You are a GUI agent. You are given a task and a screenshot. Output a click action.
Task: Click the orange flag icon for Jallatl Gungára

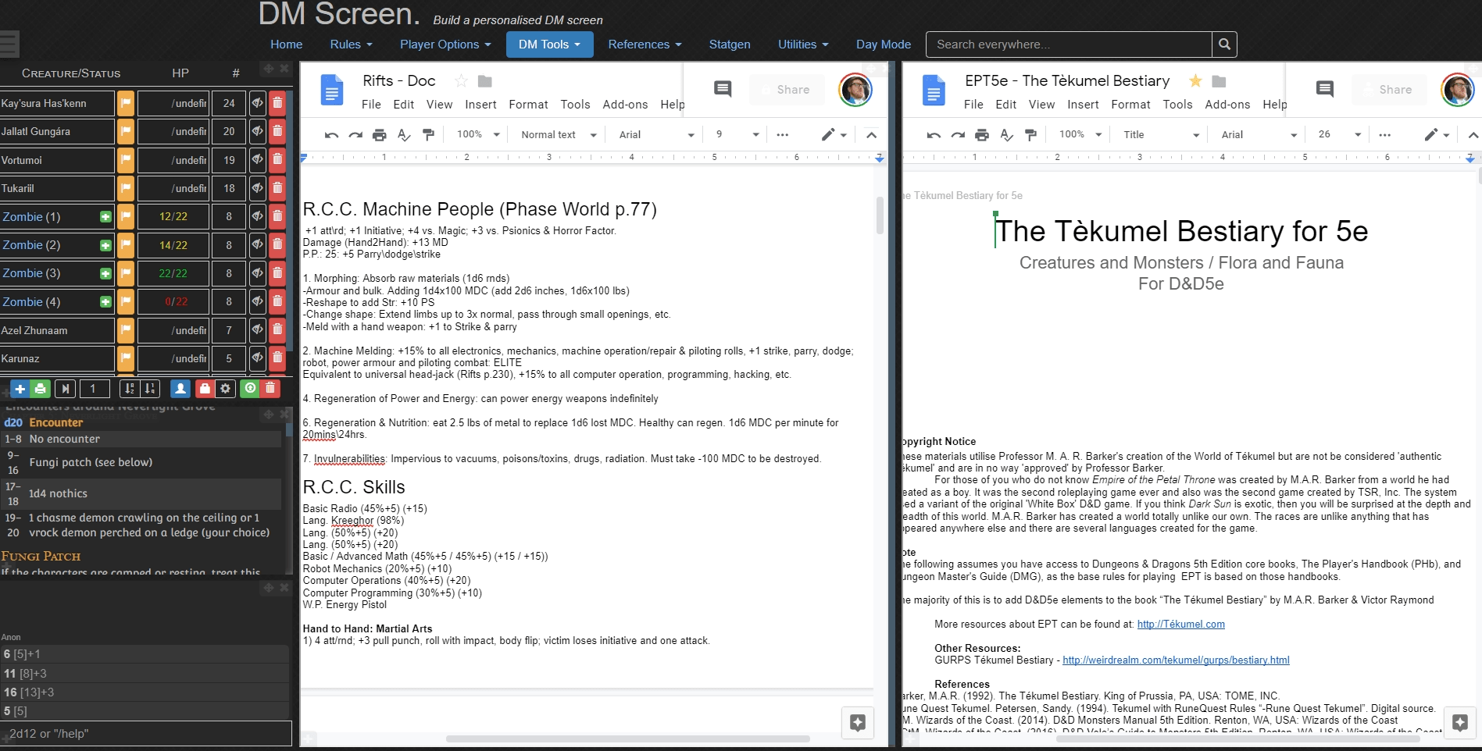click(x=126, y=131)
